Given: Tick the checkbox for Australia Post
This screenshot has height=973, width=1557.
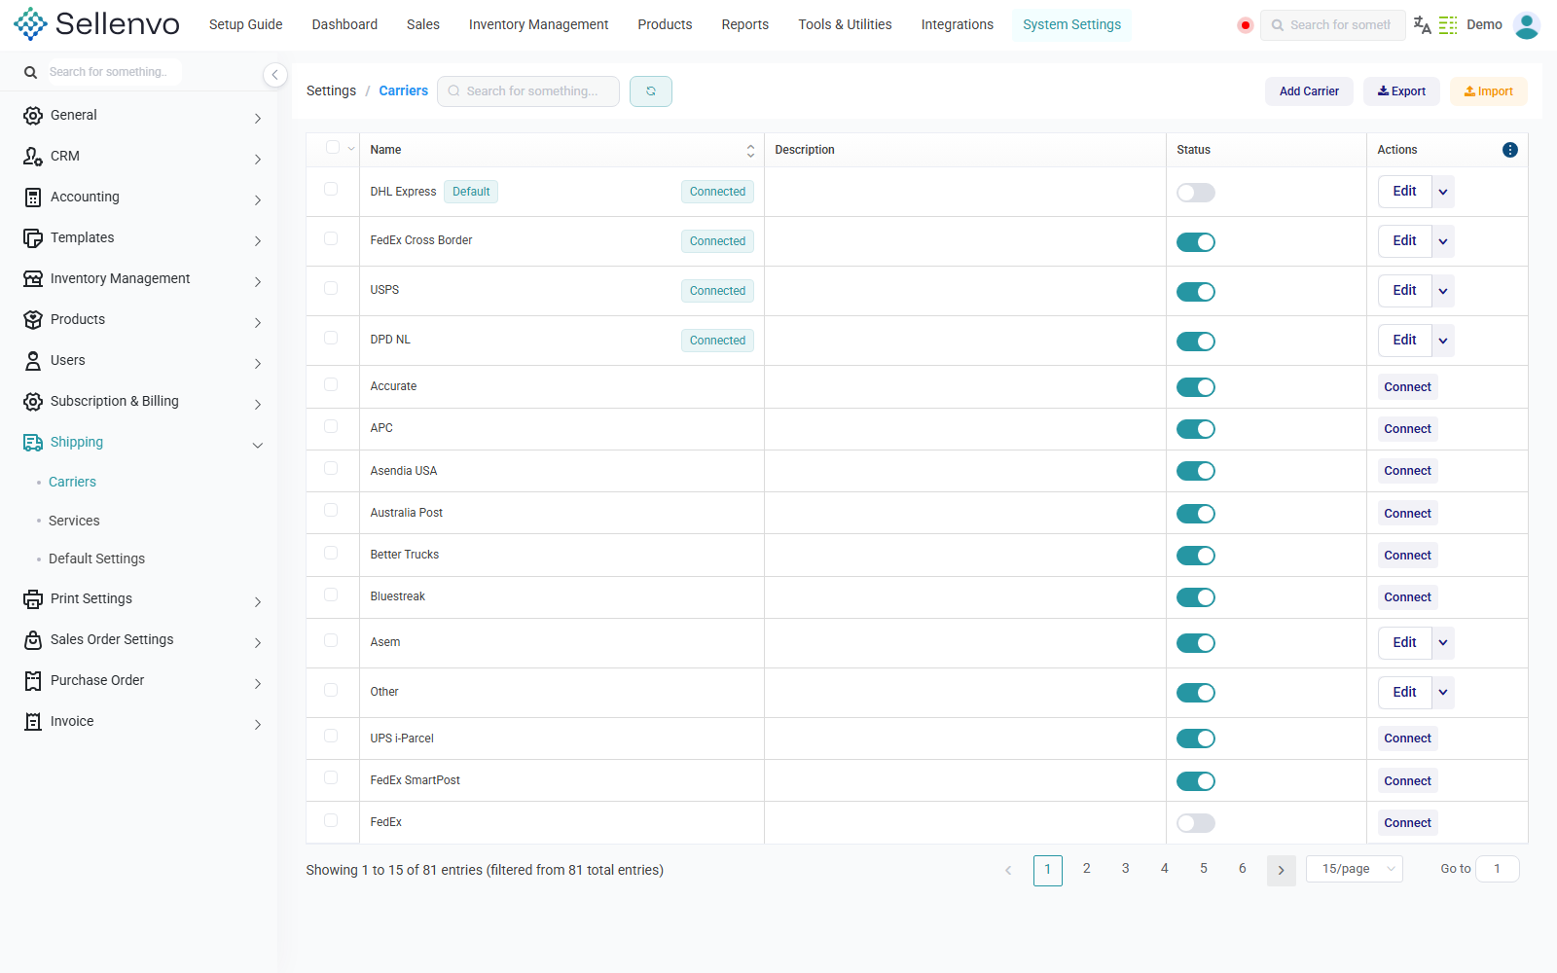Looking at the screenshot, I should point(331,511).
